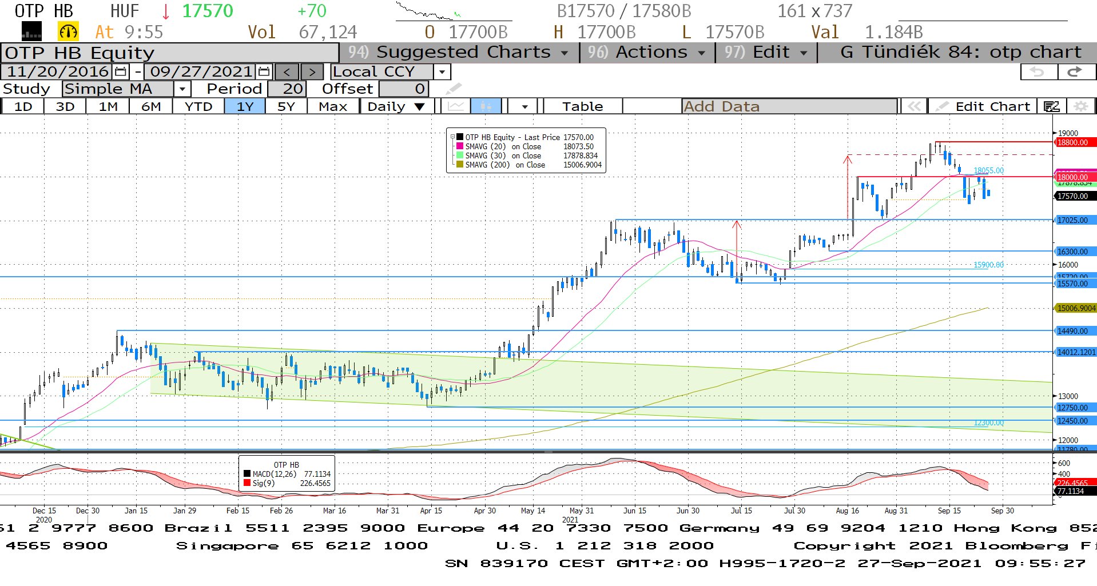This screenshot has width=1097, height=586.
Task: Click the Period input showing 20
Action: 287,89
